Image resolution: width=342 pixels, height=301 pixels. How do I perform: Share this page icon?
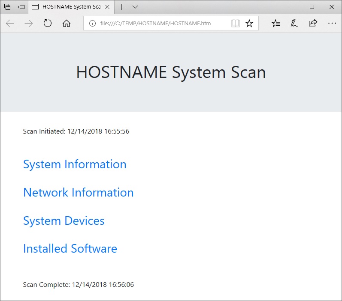[x=313, y=23]
